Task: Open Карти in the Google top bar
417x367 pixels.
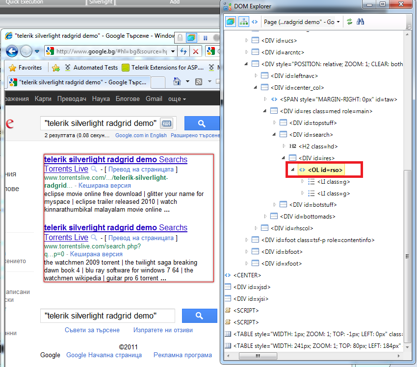Action: 43,99
